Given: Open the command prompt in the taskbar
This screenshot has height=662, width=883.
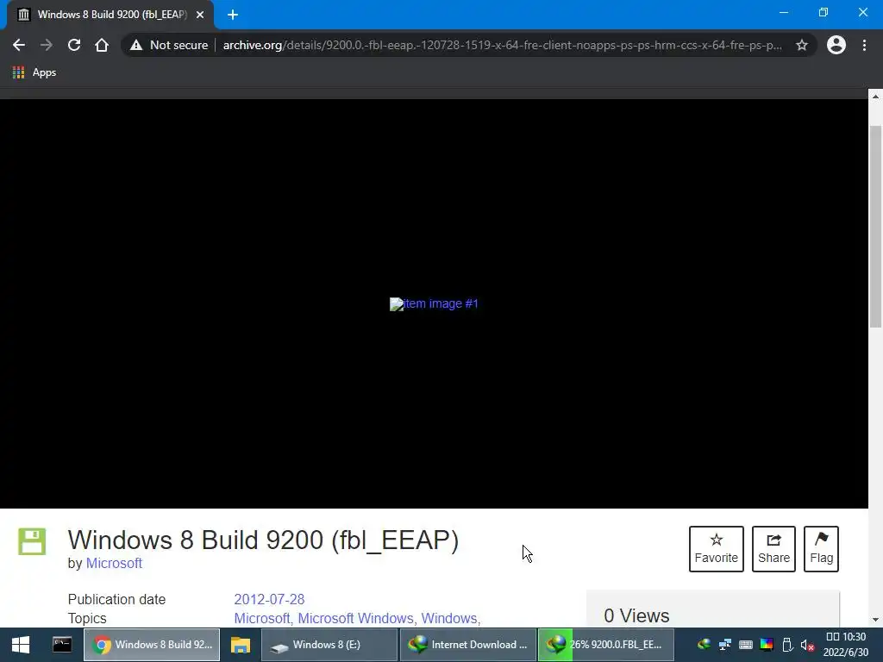Looking at the screenshot, I should [x=62, y=645].
